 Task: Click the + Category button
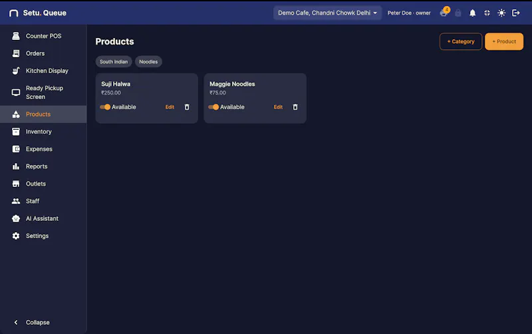click(x=461, y=41)
